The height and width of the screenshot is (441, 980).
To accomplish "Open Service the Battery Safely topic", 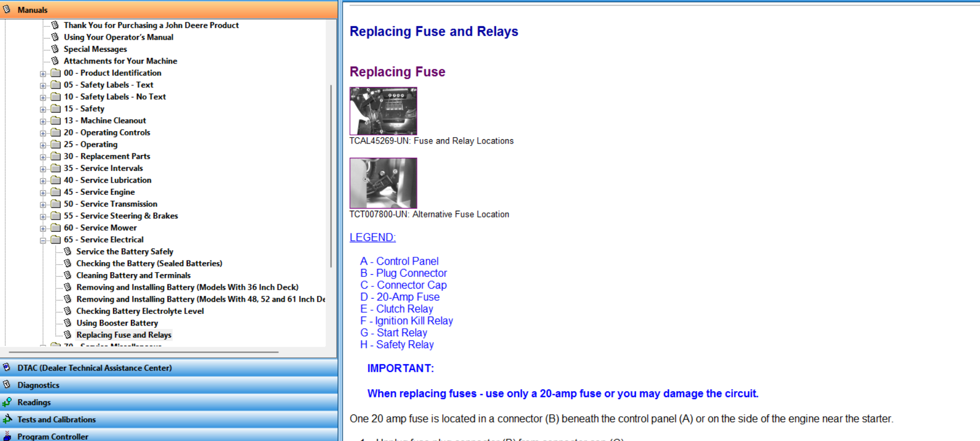I will click(x=125, y=251).
